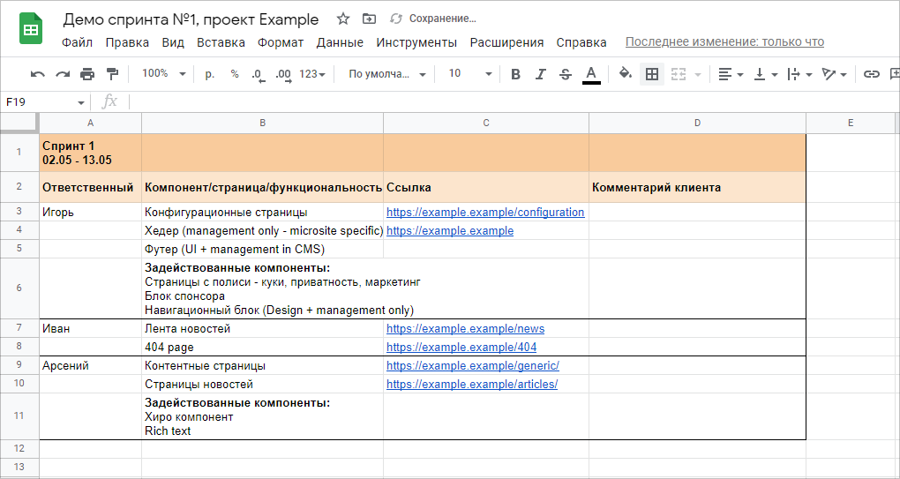Star this document with star icon
Viewport: 900px width, 479px height.
click(343, 19)
